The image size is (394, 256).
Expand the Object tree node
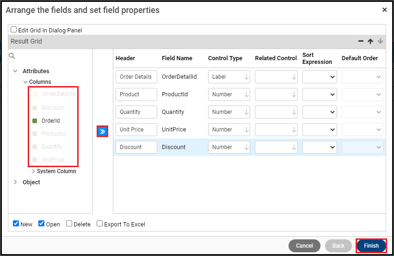tap(15, 182)
